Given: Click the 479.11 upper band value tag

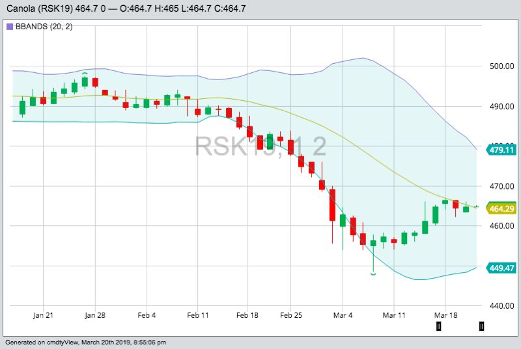Looking at the screenshot, I should tap(501, 150).
